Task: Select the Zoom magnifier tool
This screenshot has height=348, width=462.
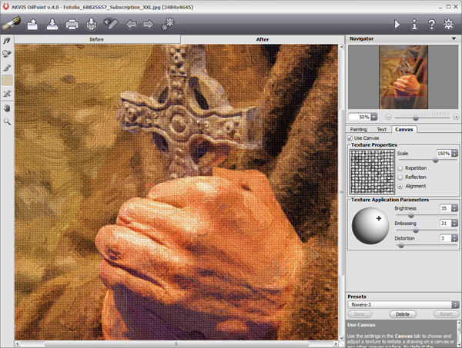Action: click(8, 121)
